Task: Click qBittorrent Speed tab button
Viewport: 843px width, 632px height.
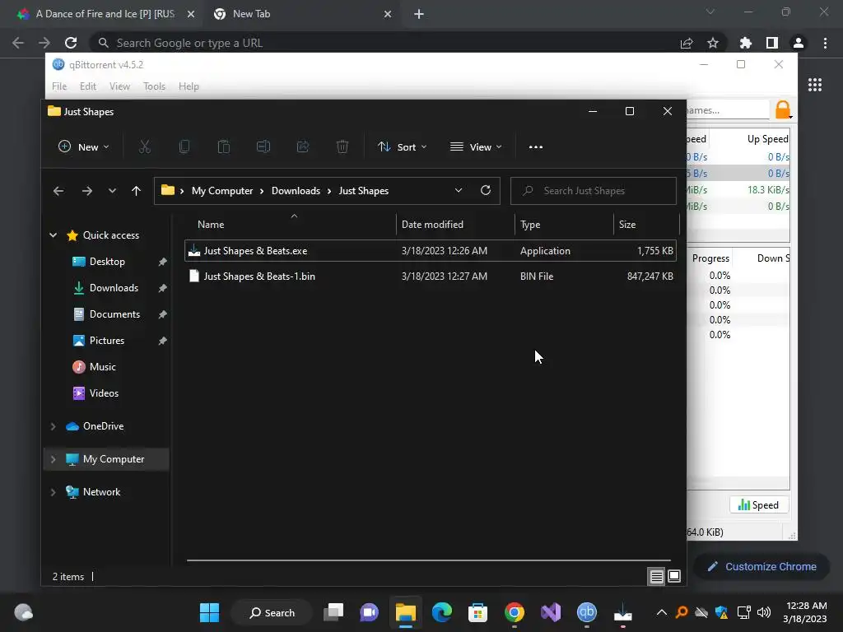Action: pos(758,504)
